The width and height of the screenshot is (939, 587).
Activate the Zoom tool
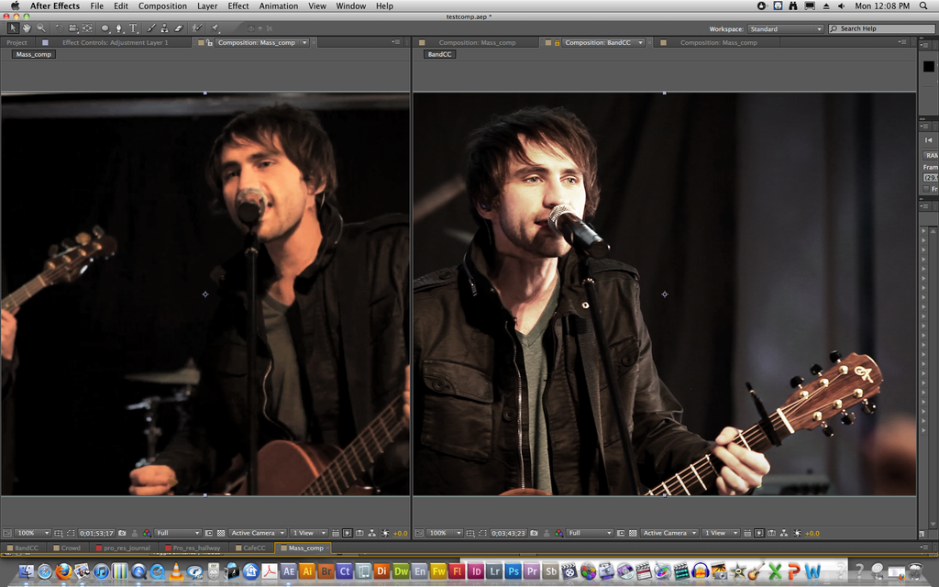40,28
